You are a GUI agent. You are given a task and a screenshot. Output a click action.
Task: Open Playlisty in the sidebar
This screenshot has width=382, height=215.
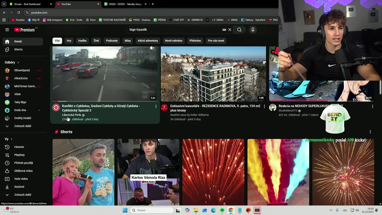[23, 155]
